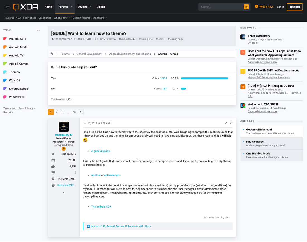
Task: Click the What's new speech-bubble icon
Action: point(257,6)
